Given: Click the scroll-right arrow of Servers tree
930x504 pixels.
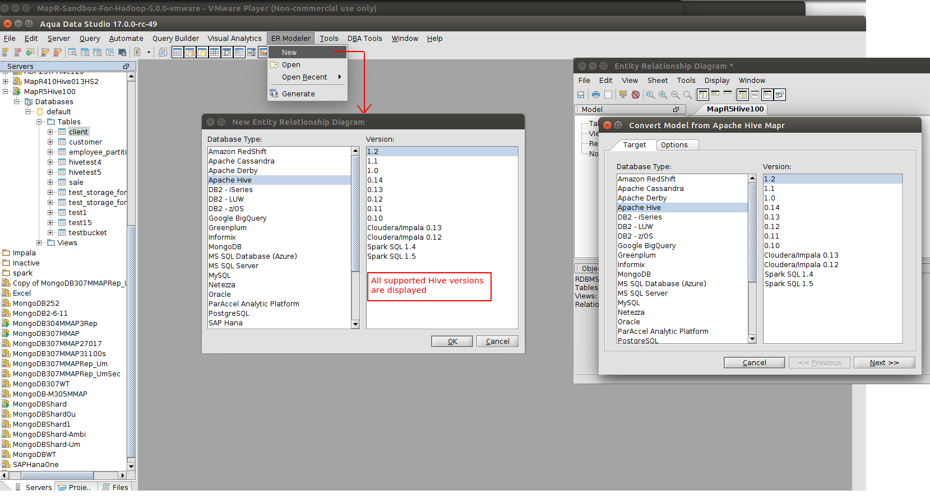Looking at the screenshot, I should coord(123,475).
